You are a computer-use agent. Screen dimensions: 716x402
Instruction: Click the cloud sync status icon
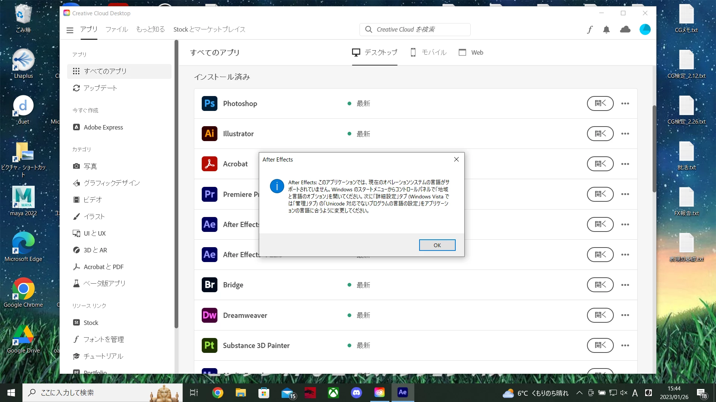pyautogui.click(x=625, y=29)
